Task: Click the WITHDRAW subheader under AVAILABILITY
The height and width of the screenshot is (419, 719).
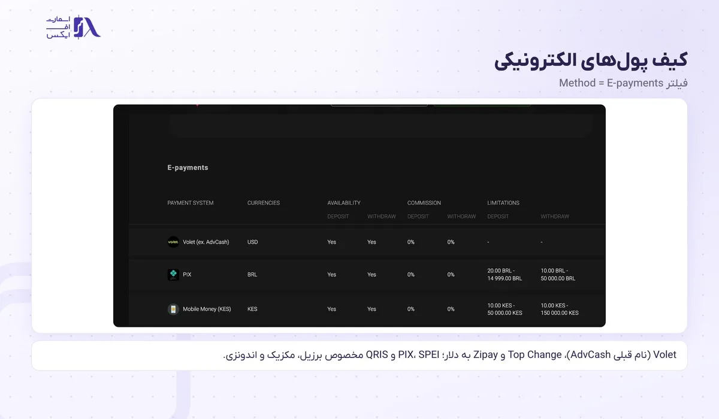Action: point(382,216)
